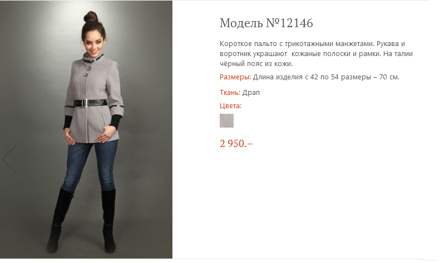
Task: Click the Размеры: label
Action: [235, 77]
